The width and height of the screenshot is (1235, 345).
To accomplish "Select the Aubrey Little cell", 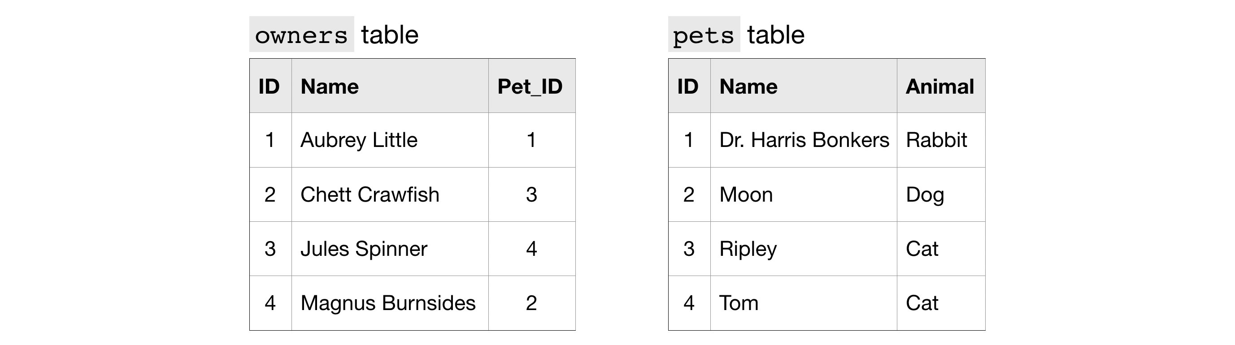I will 359,140.
